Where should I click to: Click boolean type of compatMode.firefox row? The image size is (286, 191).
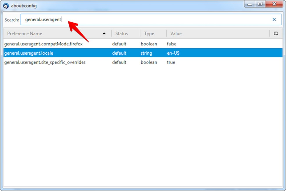[x=149, y=44]
